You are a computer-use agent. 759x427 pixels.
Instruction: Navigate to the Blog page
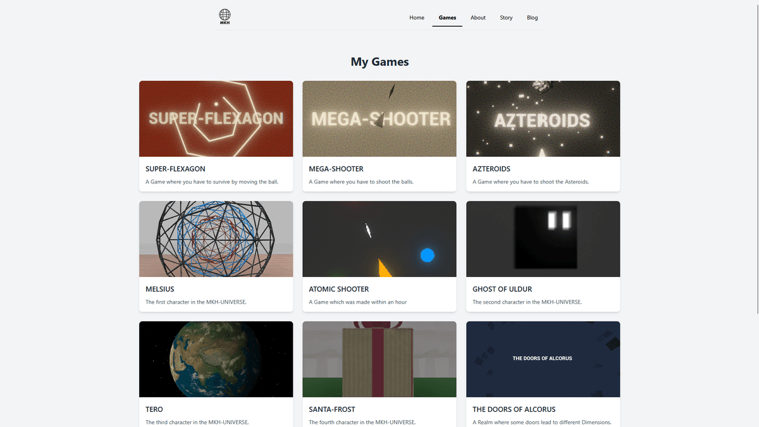[x=532, y=18]
